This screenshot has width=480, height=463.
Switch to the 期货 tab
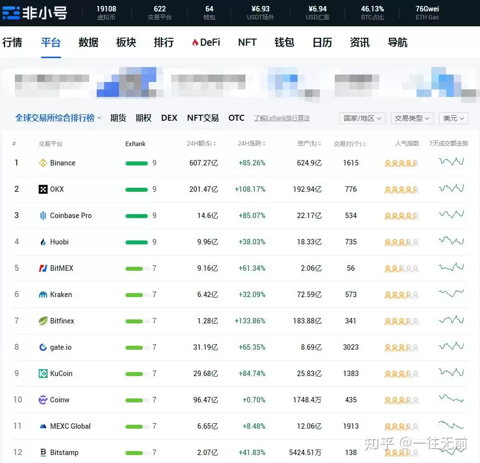tap(118, 118)
